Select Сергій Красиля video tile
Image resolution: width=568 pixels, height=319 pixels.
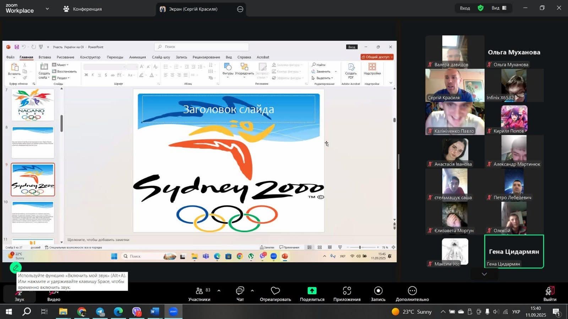[455, 85]
